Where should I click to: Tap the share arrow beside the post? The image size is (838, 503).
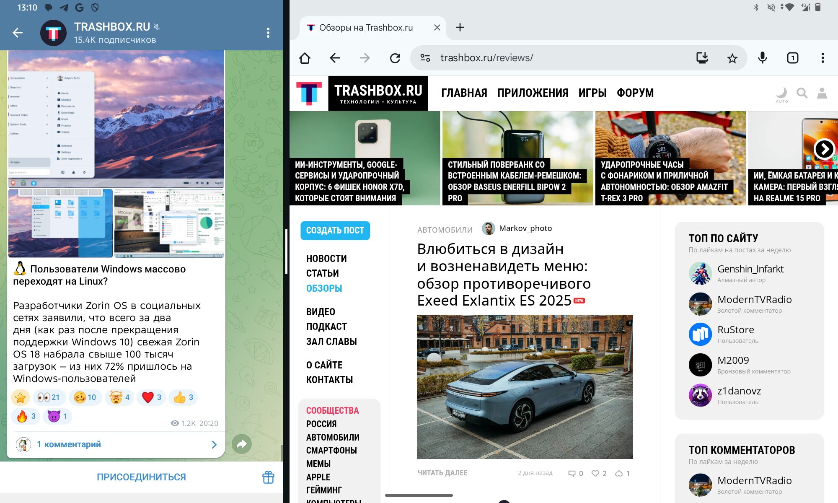[x=242, y=444]
